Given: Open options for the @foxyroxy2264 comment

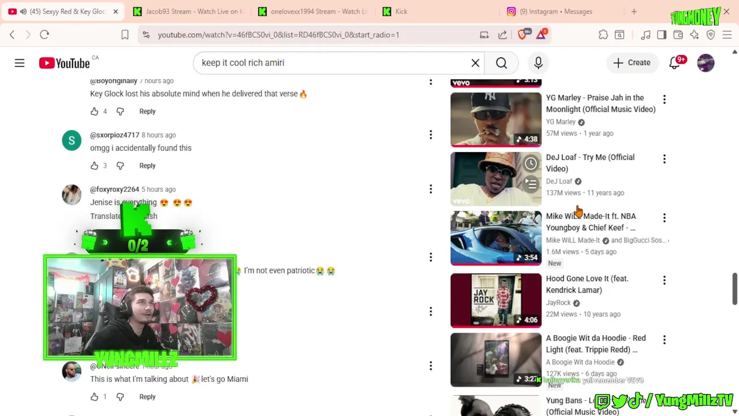Looking at the screenshot, I should pos(431,189).
